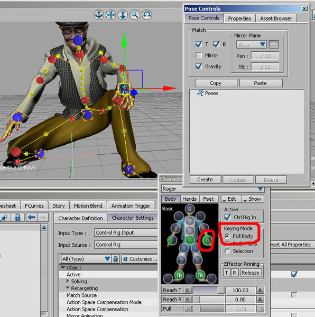Select the TR ankle effector next to the hand effector

coord(179,275)
